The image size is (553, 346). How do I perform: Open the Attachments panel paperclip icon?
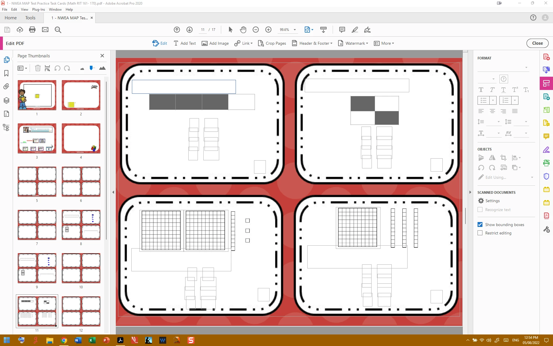click(6, 86)
